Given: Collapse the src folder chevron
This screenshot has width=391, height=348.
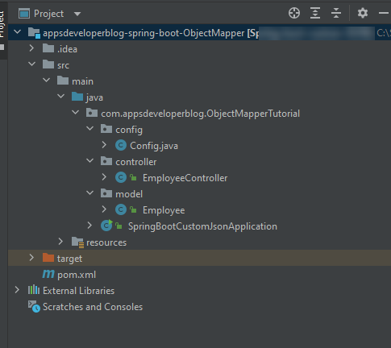Looking at the screenshot, I should coord(32,64).
